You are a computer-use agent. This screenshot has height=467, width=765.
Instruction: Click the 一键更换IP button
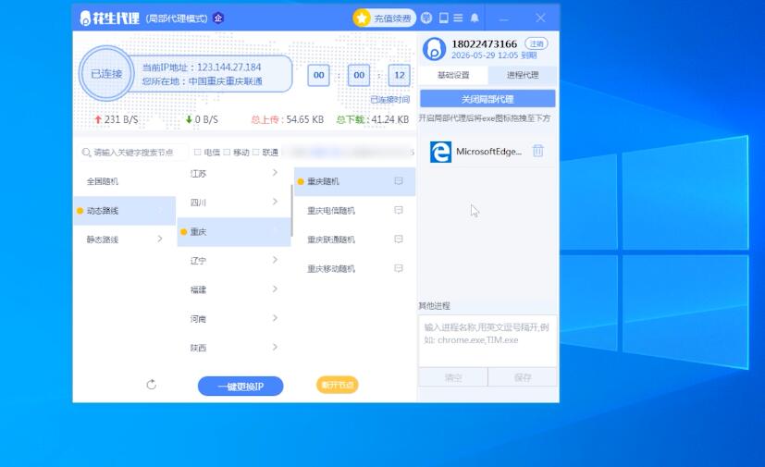tap(241, 386)
